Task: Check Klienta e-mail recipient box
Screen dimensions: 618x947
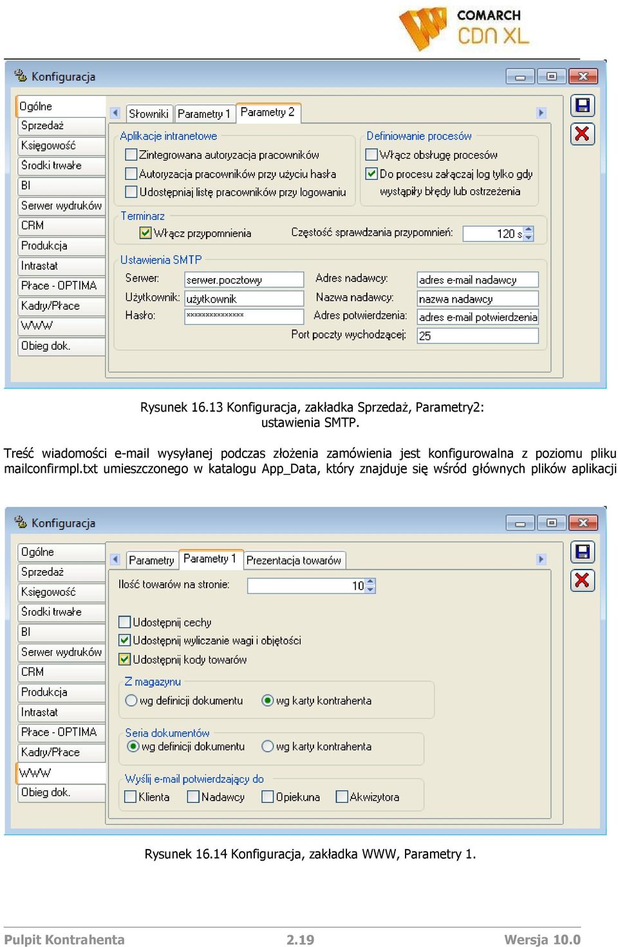Action: pyautogui.click(x=131, y=797)
